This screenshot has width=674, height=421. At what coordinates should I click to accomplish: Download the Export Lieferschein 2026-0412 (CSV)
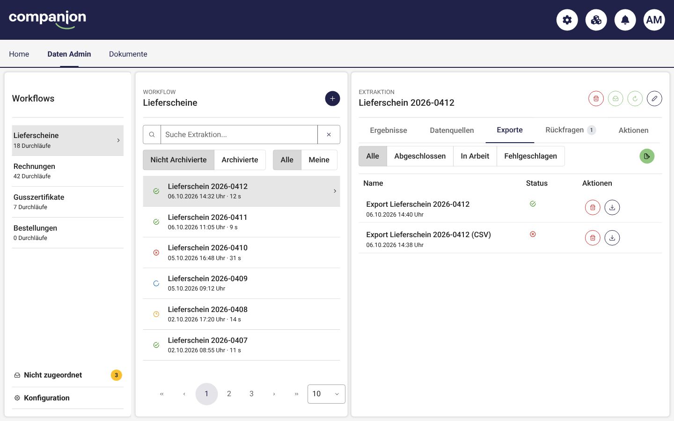pyautogui.click(x=612, y=238)
